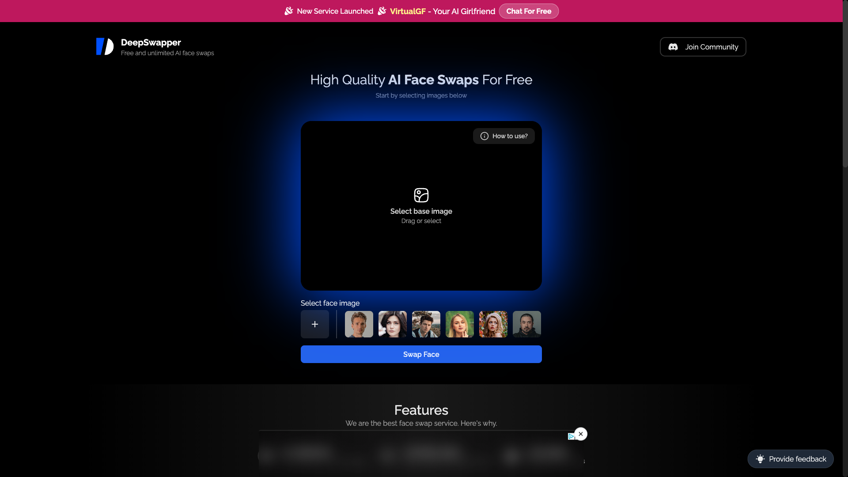Image resolution: width=848 pixels, height=477 pixels.
Task: Click the Chat For Free button
Action: point(529,11)
